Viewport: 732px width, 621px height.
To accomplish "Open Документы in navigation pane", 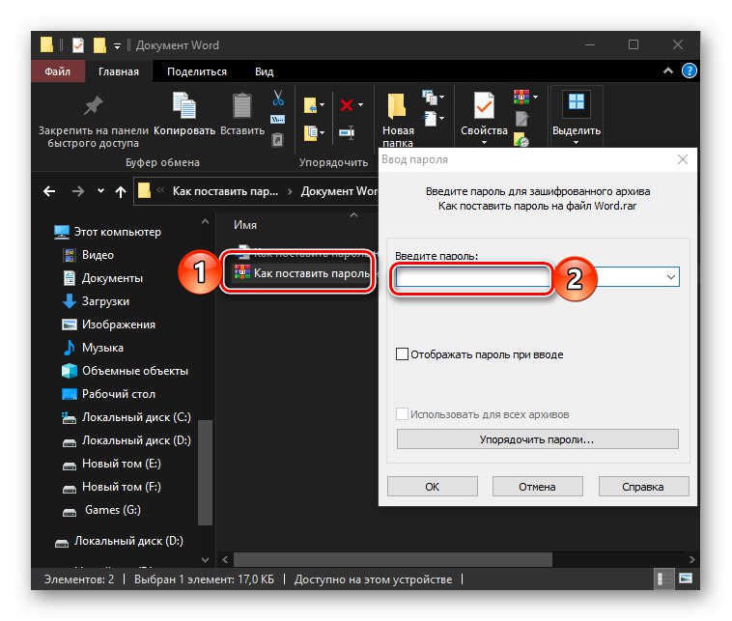I will pyautogui.click(x=103, y=278).
